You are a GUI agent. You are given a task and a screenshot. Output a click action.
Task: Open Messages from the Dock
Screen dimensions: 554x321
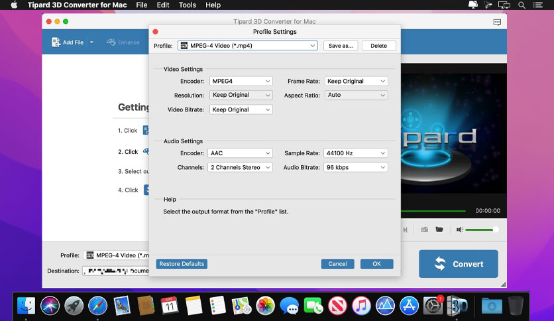(290, 306)
